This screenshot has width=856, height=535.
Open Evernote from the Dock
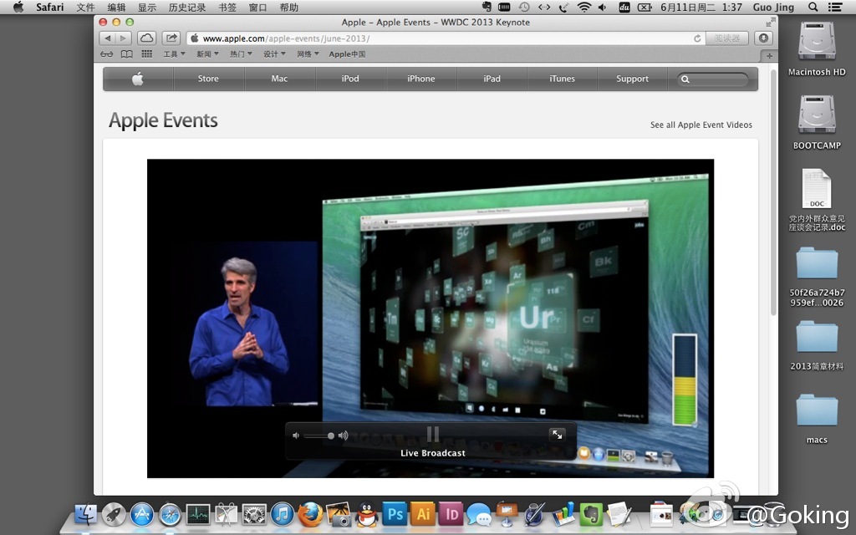[591, 514]
